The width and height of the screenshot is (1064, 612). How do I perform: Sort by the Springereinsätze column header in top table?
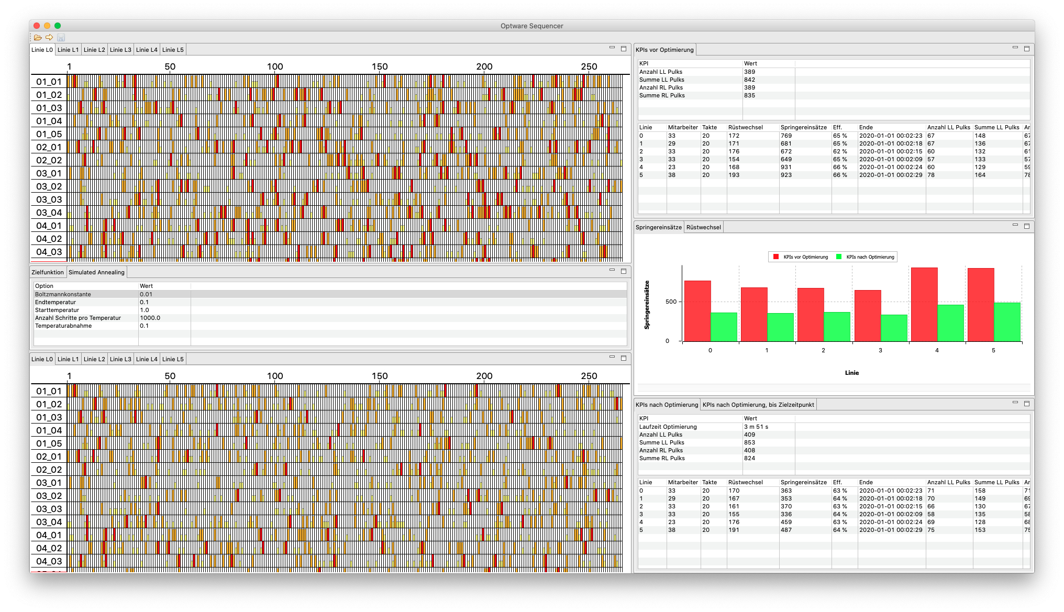click(x=803, y=127)
